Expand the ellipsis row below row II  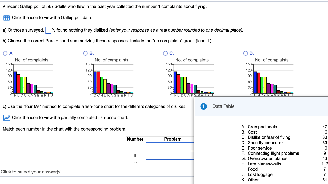pos(135,162)
